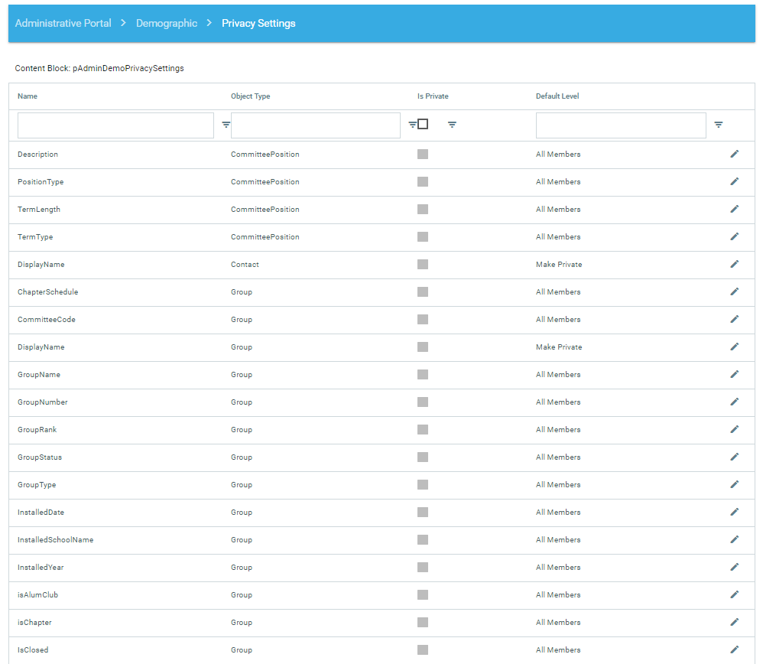Edit the isAlumClub row
This screenshot has width=763, height=664.
coord(734,595)
